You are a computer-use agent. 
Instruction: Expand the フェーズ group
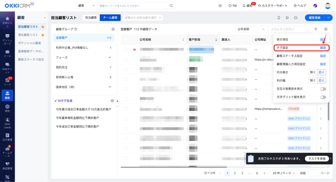pyautogui.click(x=110, y=57)
